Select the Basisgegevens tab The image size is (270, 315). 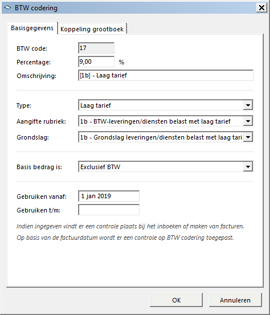click(x=32, y=28)
